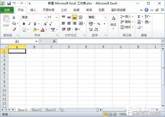Open the Sheet2 worksheet tab
165x117 pixels.
pos(36,110)
